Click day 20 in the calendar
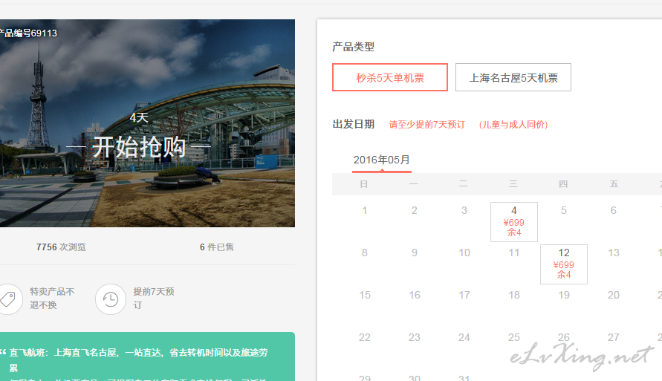Viewport: 662px width, 381px height. tap(614, 295)
